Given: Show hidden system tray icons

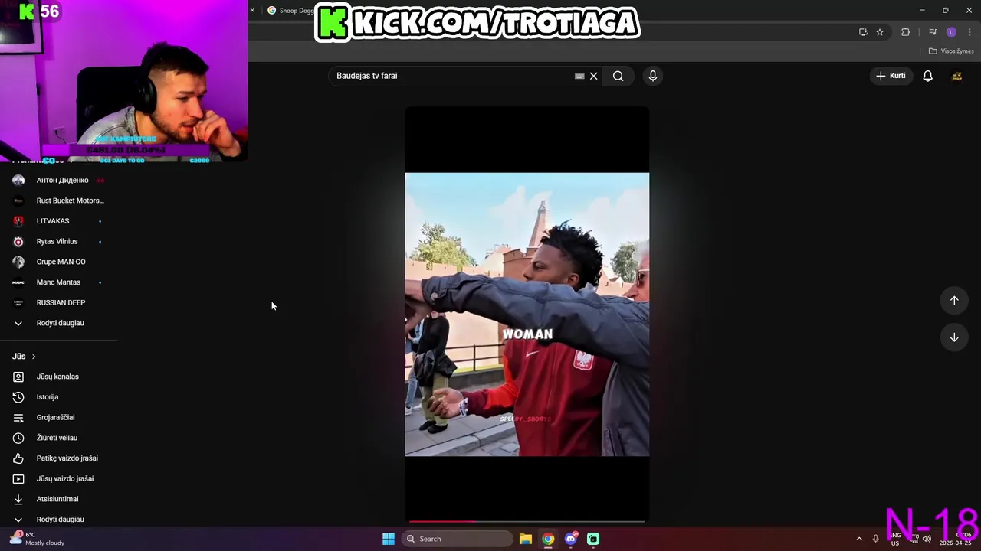Looking at the screenshot, I should click(x=859, y=539).
